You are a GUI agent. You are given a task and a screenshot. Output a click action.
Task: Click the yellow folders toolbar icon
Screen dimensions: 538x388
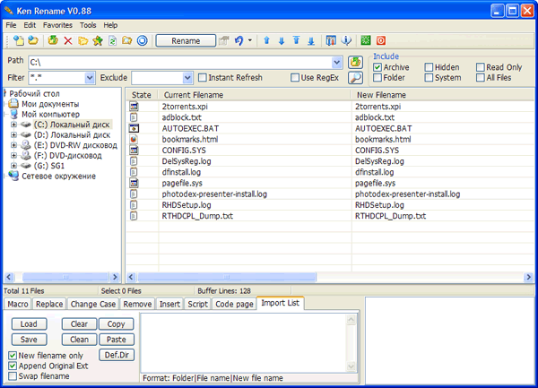(x=82, y=41)
